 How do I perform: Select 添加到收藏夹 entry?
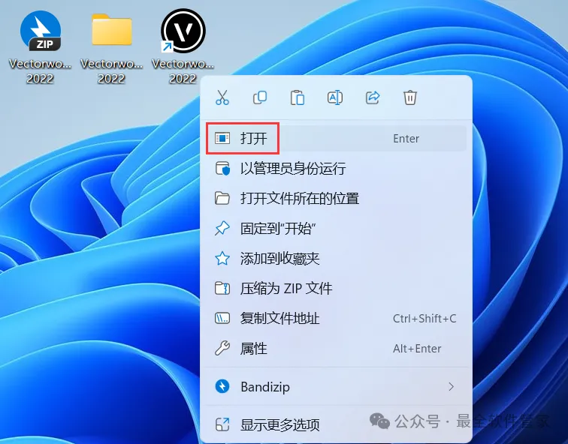pyautogui.click(x=336, y=259)
